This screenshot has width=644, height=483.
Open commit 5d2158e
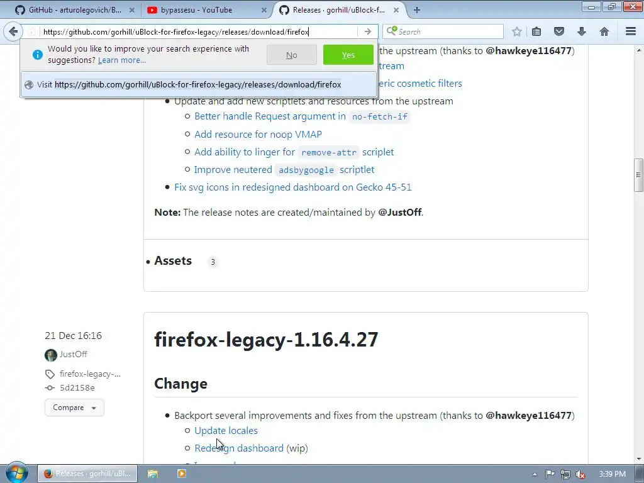[x=77, y=387]
